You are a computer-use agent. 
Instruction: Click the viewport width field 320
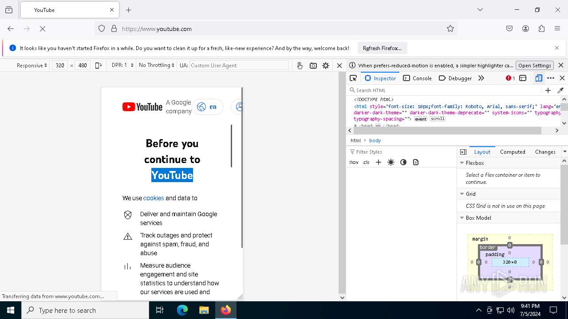coord(60,65)
